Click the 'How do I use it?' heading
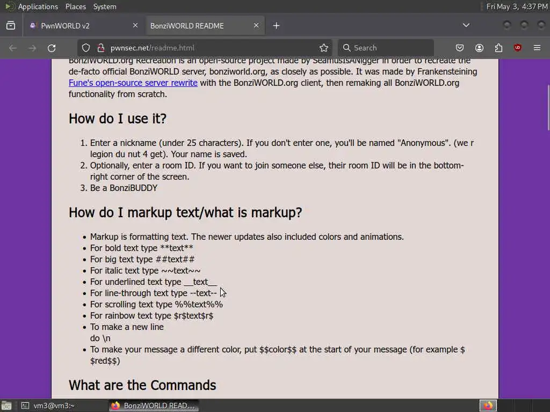This screenshot has height=412, width=550. coord(118,119)
